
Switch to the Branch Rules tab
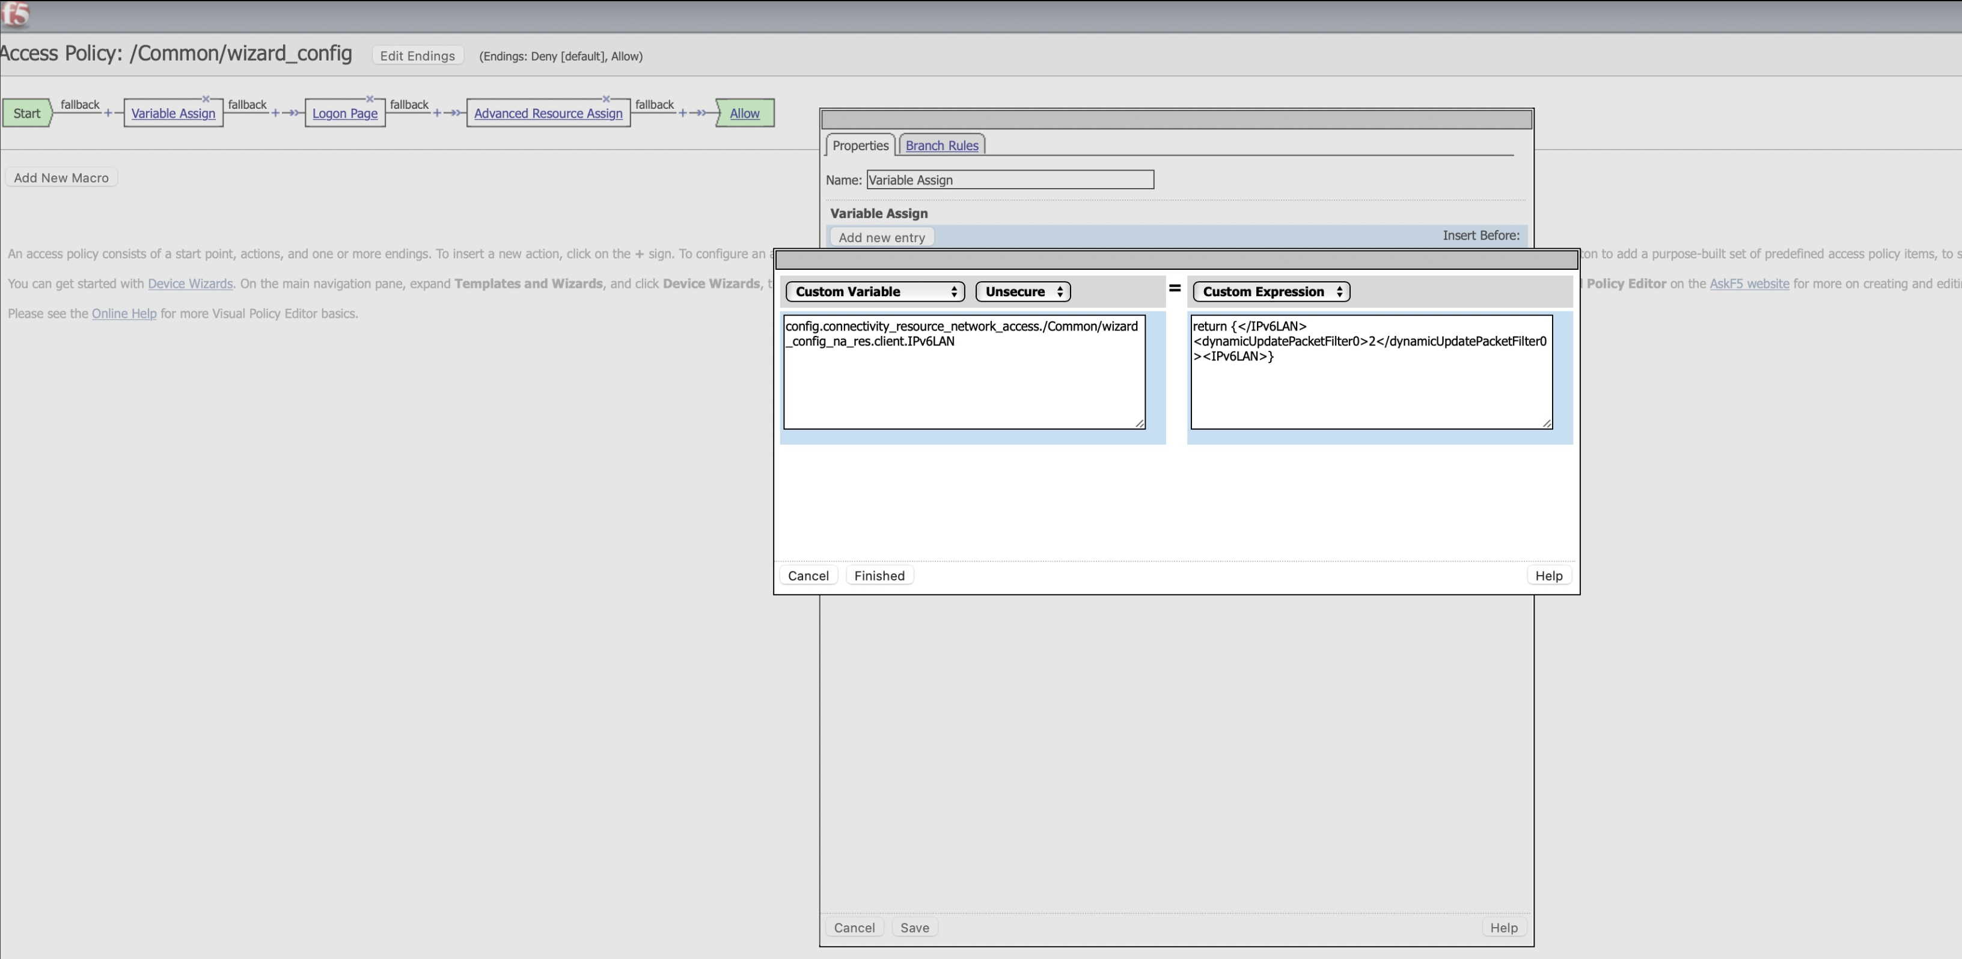click(x=941, y=145)
